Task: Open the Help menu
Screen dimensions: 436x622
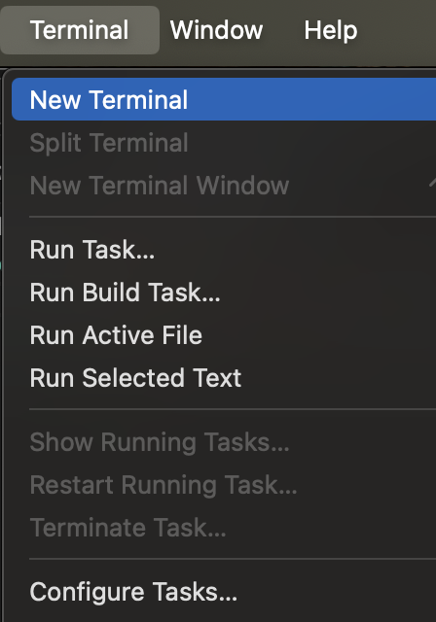Action: coord(331,30)
